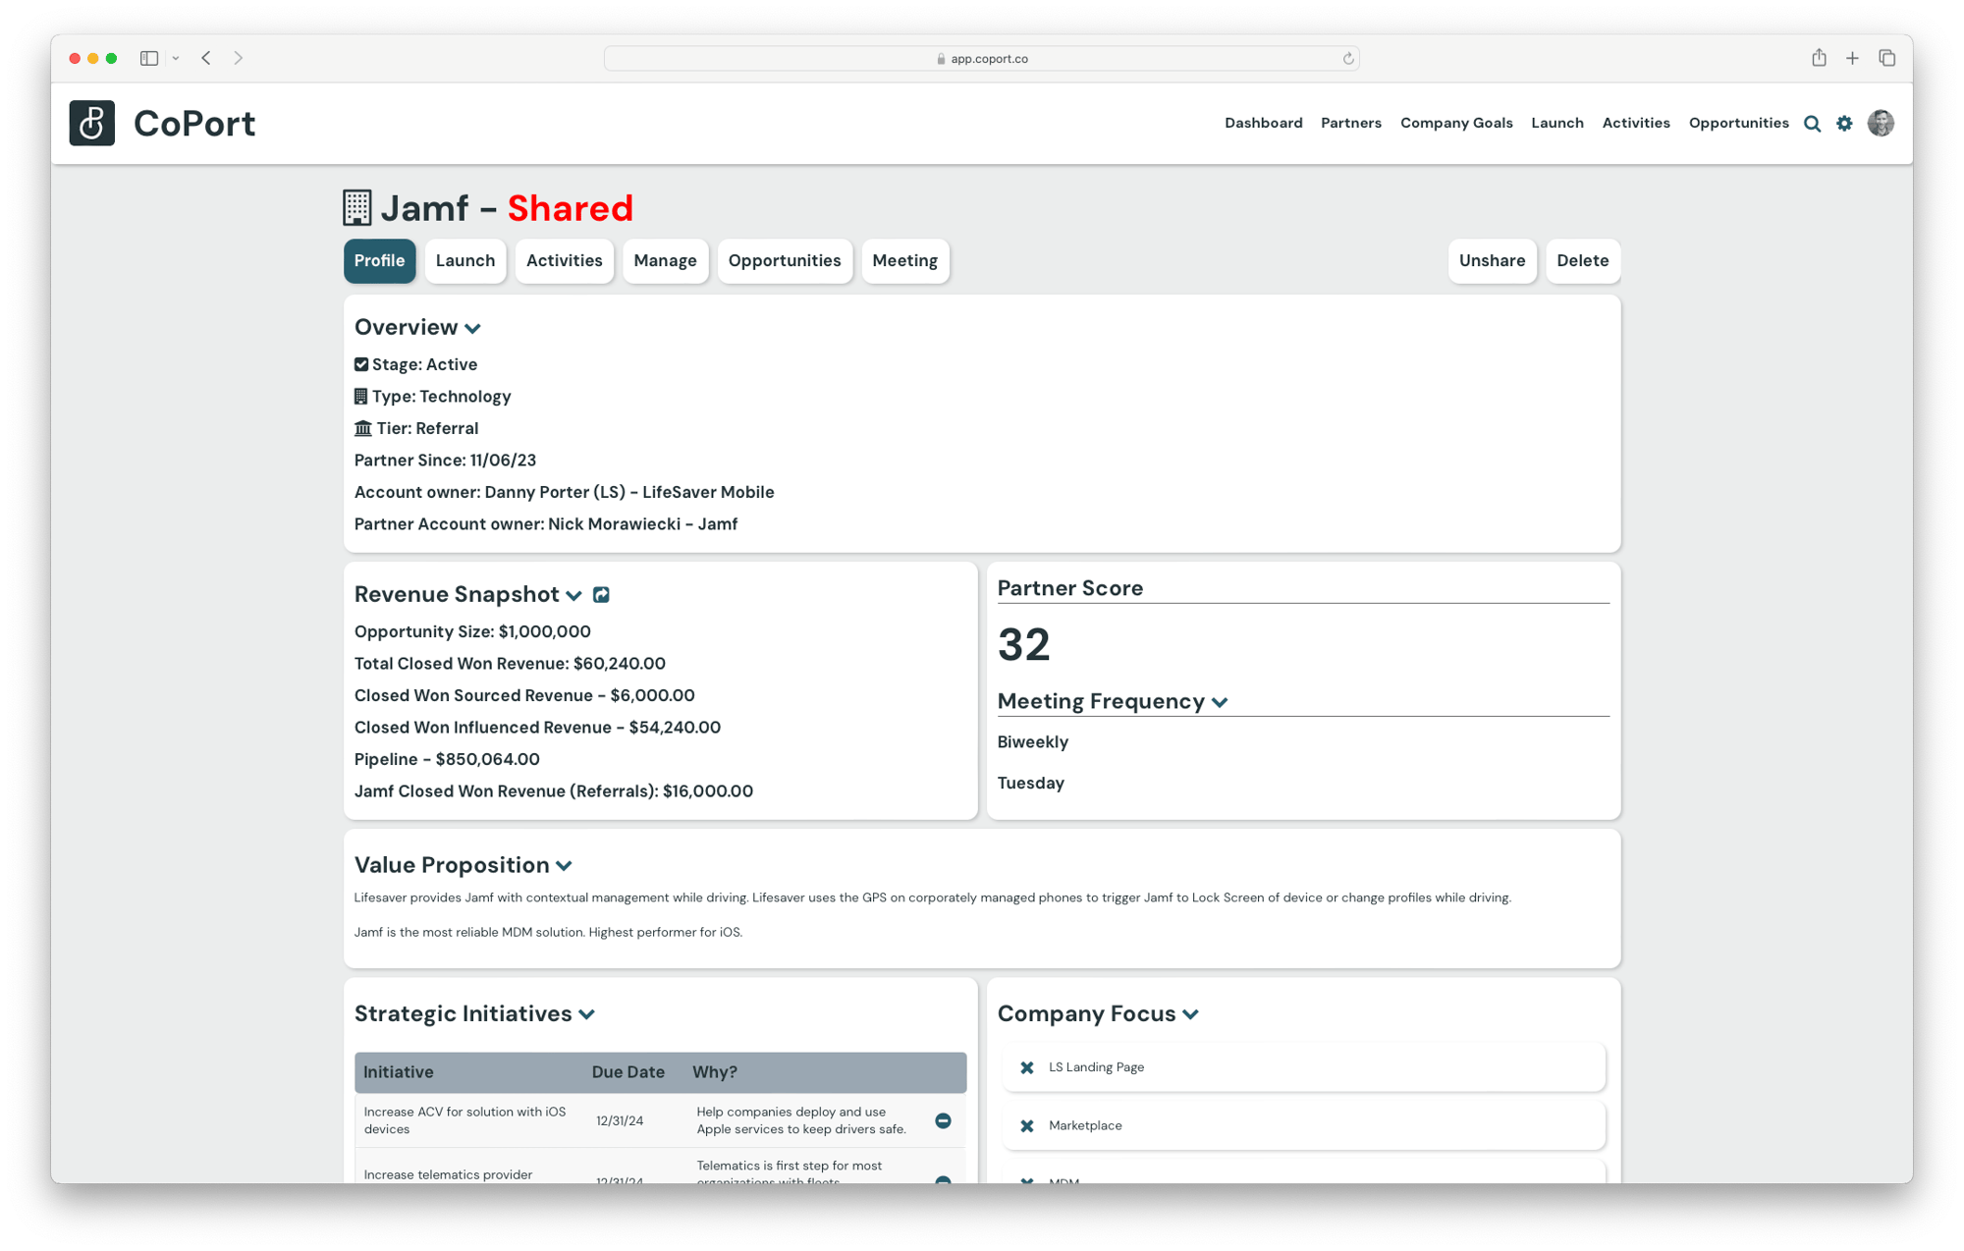Show tab overview icon in browser
The width and height of the screenshot is (1964, 1251).
pyautogui.click(x=1886, y=58)
